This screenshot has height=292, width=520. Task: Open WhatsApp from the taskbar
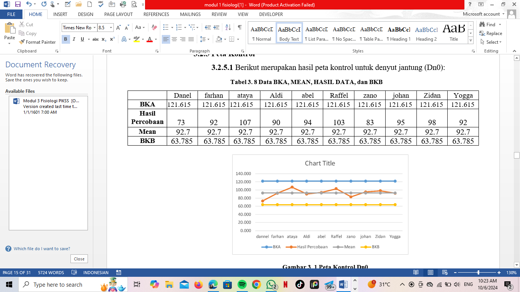click(x=271, y=284)
